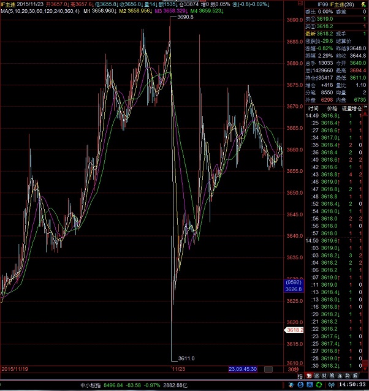Image resolution: width=369 pixels, height=391 pixels.
Task: Click the 30秒 period label
Action: pos(293,370)
